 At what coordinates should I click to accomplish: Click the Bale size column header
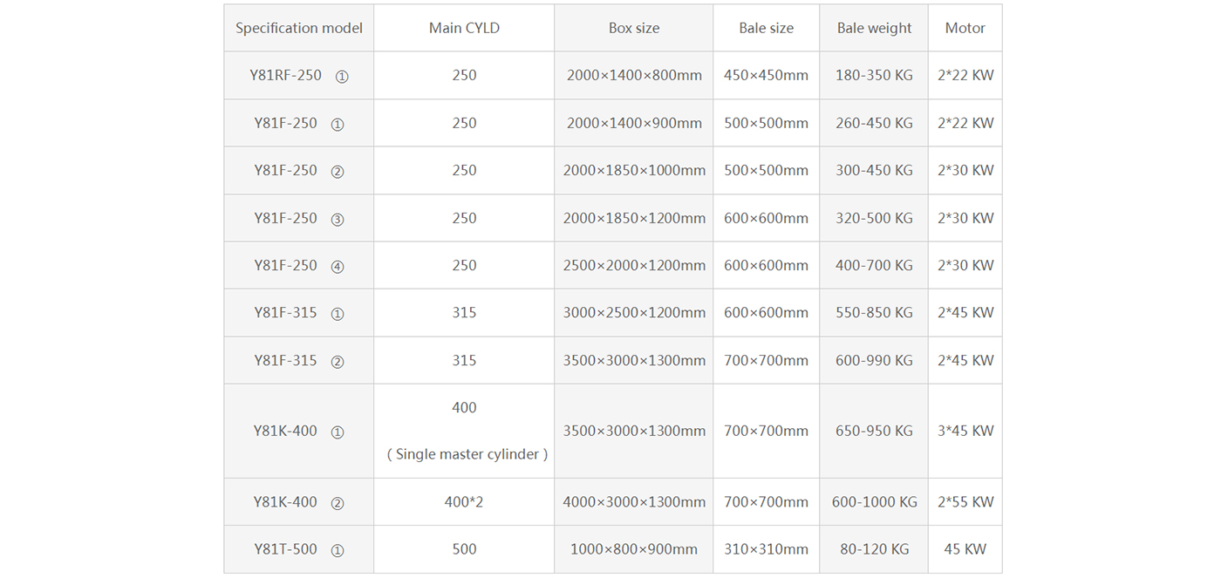coord(766,28)
